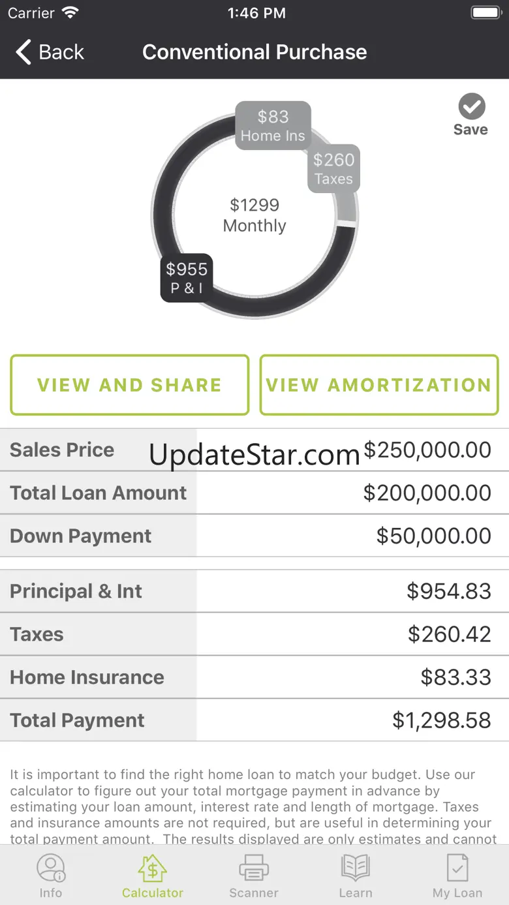
Task: Tap the $260 Taxes chart label
Action: click(x=333, y=168)
